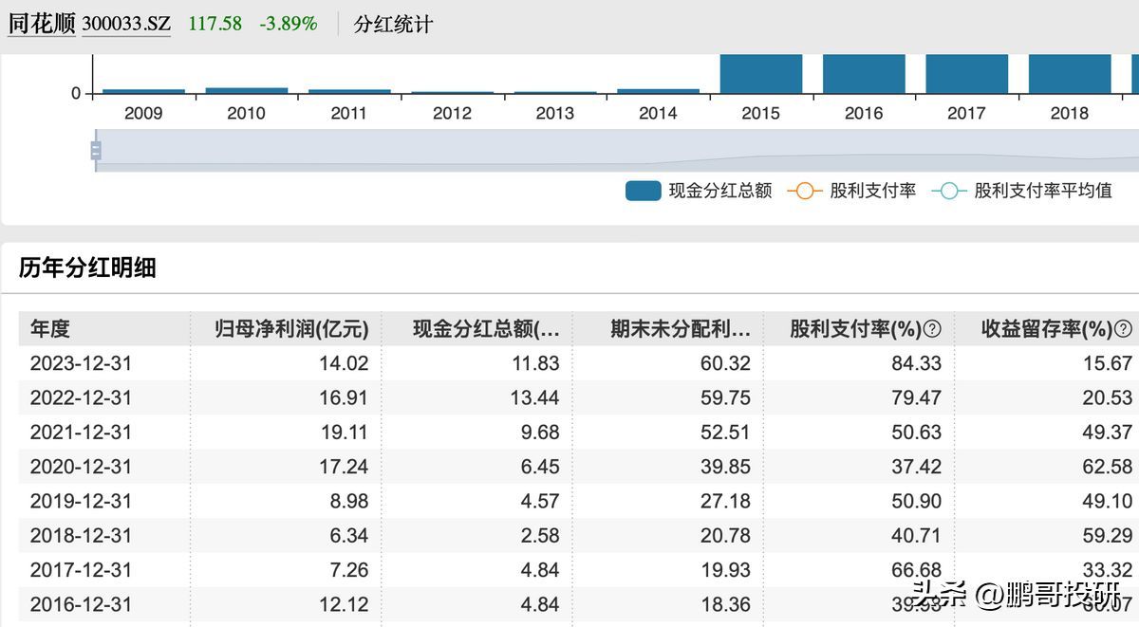This screenshot has width=1139, height=627.
Task: Sort by 年度 column header
Action: tap(50, 329)
